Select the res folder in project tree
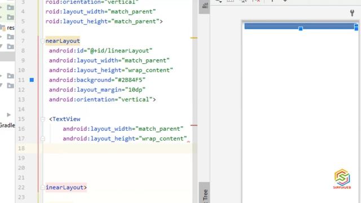361x203 pixels. (7, 28)
